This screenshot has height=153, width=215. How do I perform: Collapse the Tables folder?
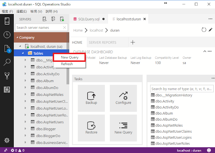pyautogui.click(x=23, y=53)
